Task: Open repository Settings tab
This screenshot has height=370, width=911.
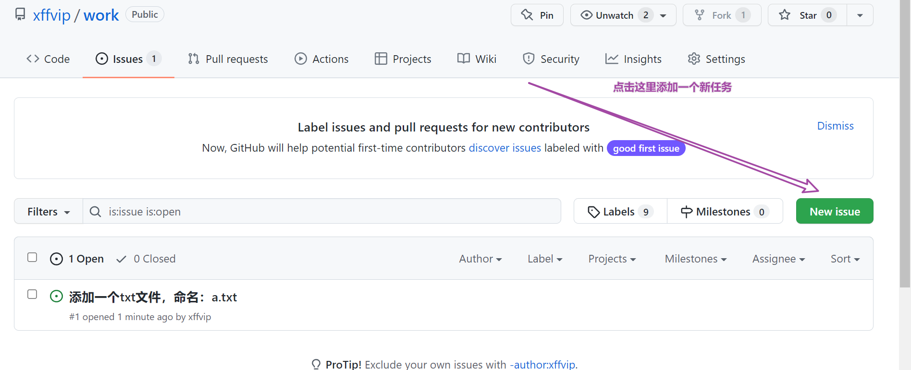Action: (x=716, y=59)
